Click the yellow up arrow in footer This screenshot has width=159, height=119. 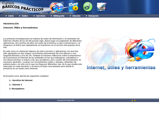pyautogui.click(x=132, y=101)
